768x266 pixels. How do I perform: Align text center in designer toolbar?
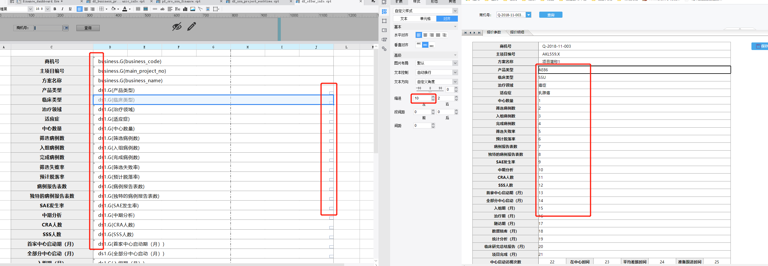click(x=86, y=9)
